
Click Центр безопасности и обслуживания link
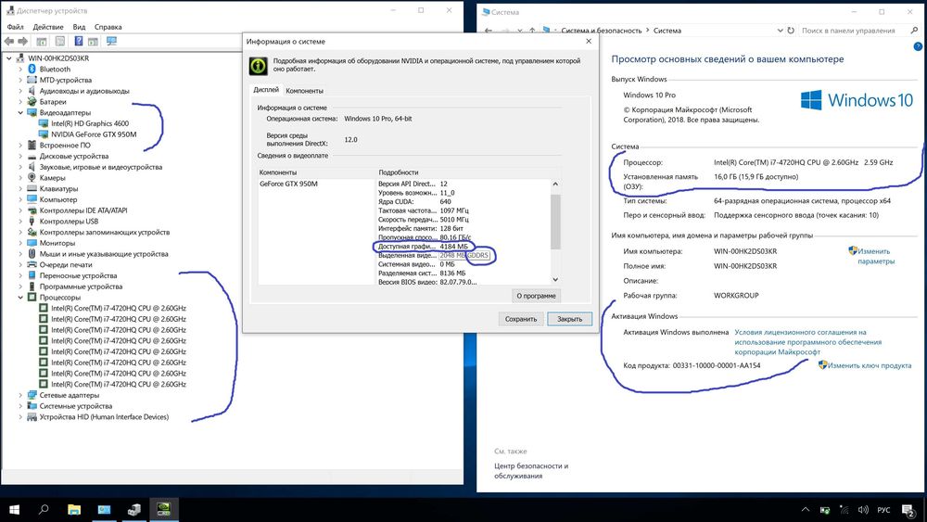tap(531, 471)
